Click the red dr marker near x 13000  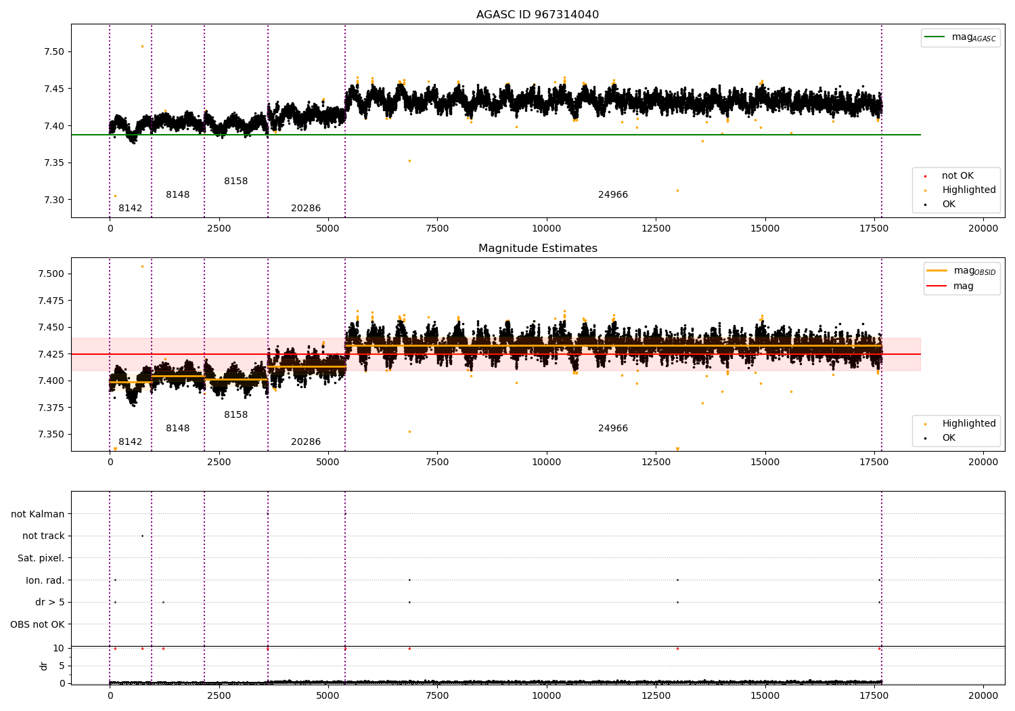click(x=677, y=648)
